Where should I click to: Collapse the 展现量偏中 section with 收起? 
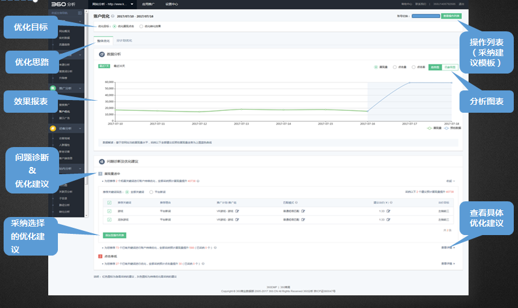[449, 181]
